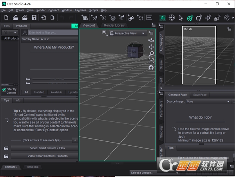This screenshot has width=235, height=177.
Task: Open the draw style dropdown beside Perspective View
Action: tap(105, 33)
